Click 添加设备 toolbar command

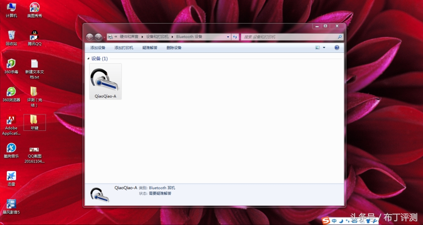(98, 48)
